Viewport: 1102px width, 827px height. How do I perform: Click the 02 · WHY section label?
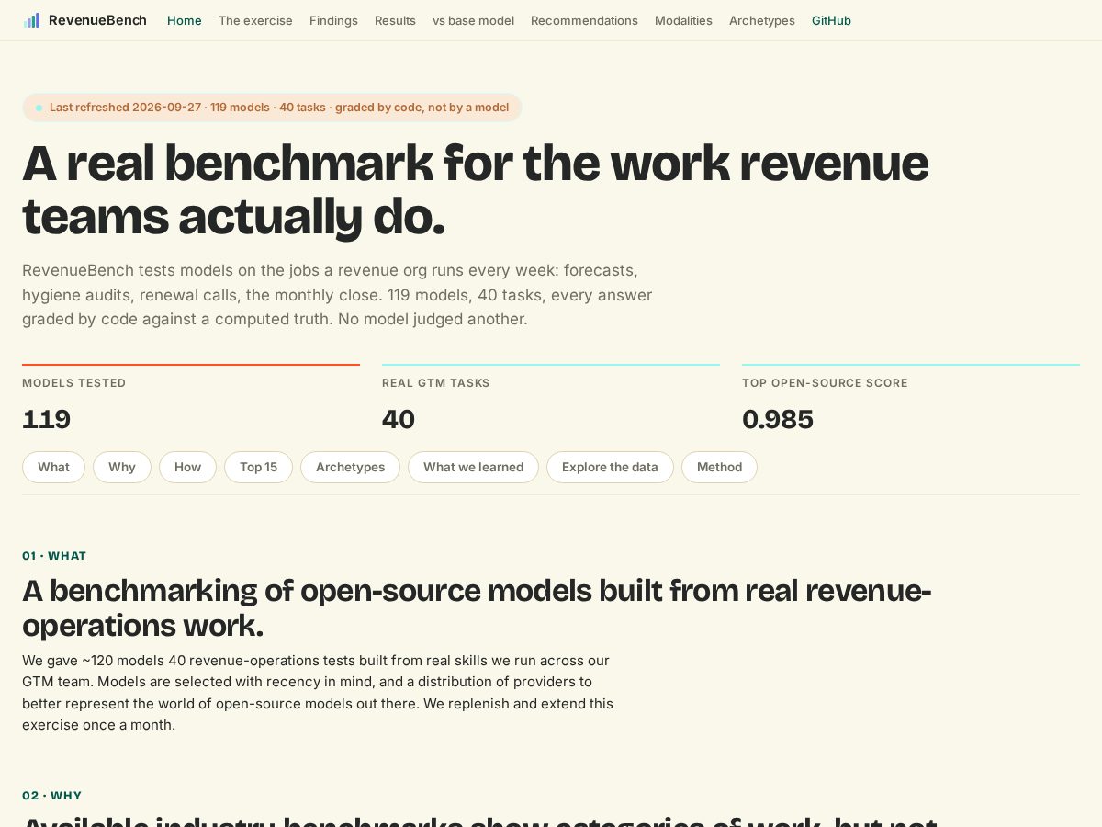coord(52,796)
